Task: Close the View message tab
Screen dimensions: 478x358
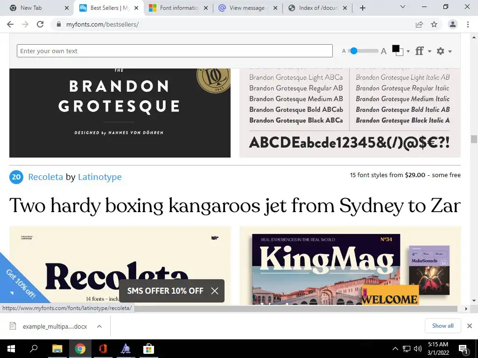Action: coord(275,8)
